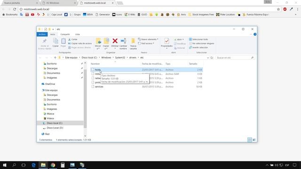Viewport: 301px width, 169px height.
Task: Open the Windows Start button
Action: pos(5,165)
